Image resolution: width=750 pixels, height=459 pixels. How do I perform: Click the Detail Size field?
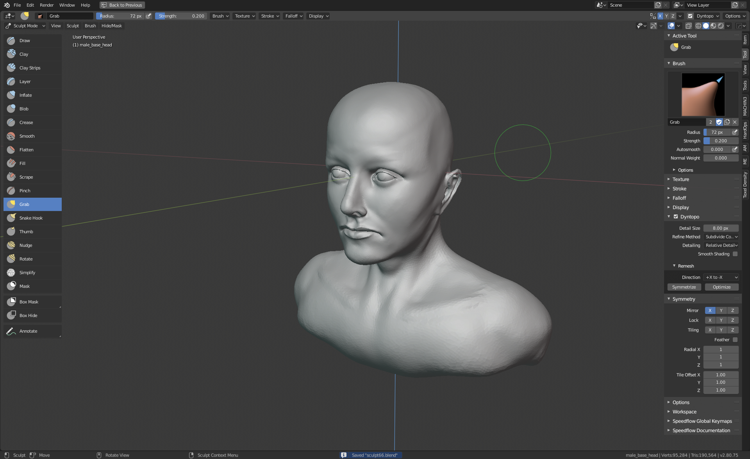click(720, 228)
